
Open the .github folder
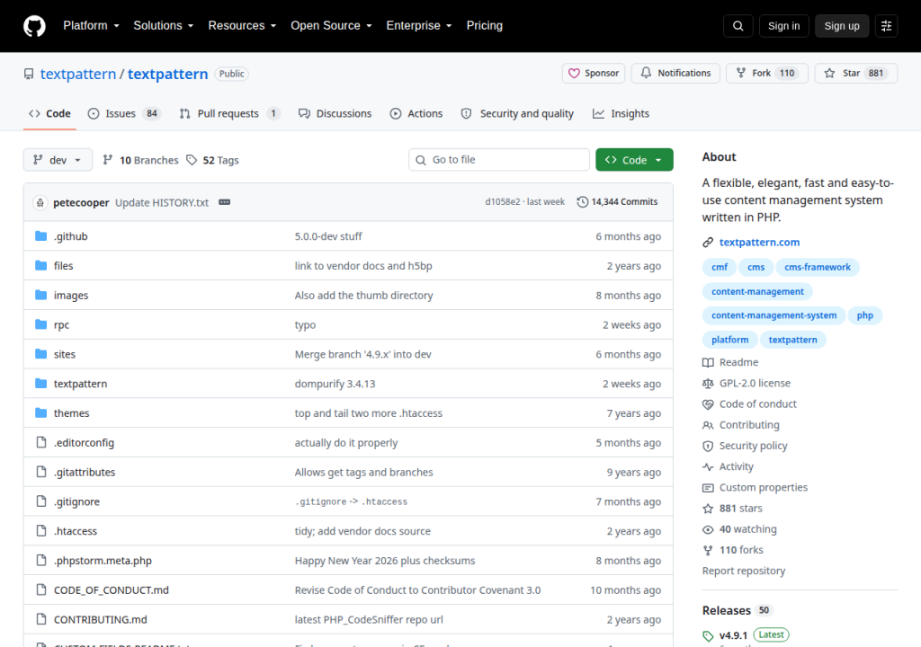70,236
